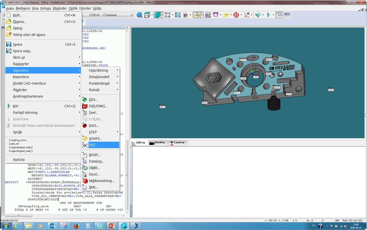
Task: Expand the wireframe cube dropdown arrow
Action: click(152, 15)
